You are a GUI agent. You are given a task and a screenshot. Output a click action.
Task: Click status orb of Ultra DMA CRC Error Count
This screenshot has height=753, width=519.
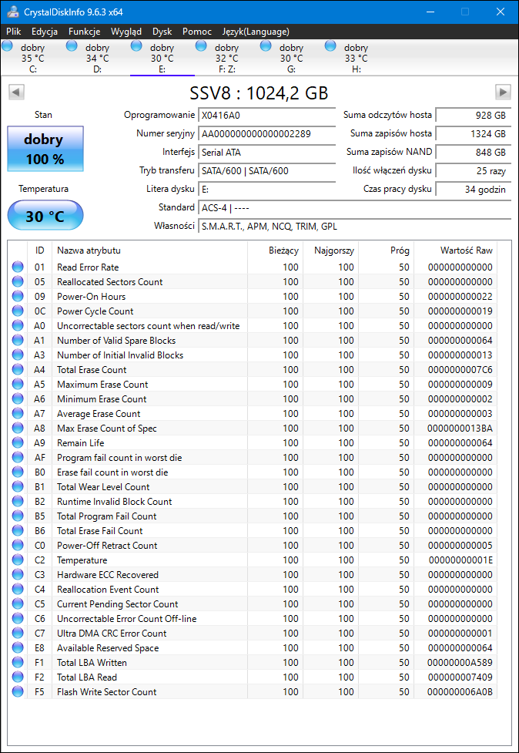pos(18,634)
